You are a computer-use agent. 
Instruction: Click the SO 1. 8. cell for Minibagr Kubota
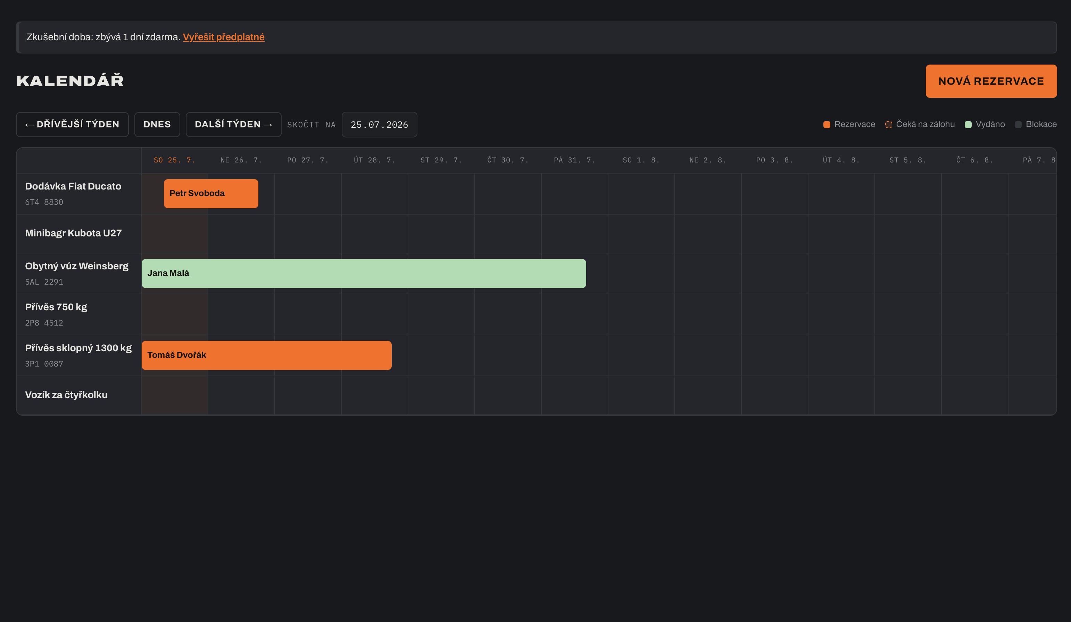[641, 234]
